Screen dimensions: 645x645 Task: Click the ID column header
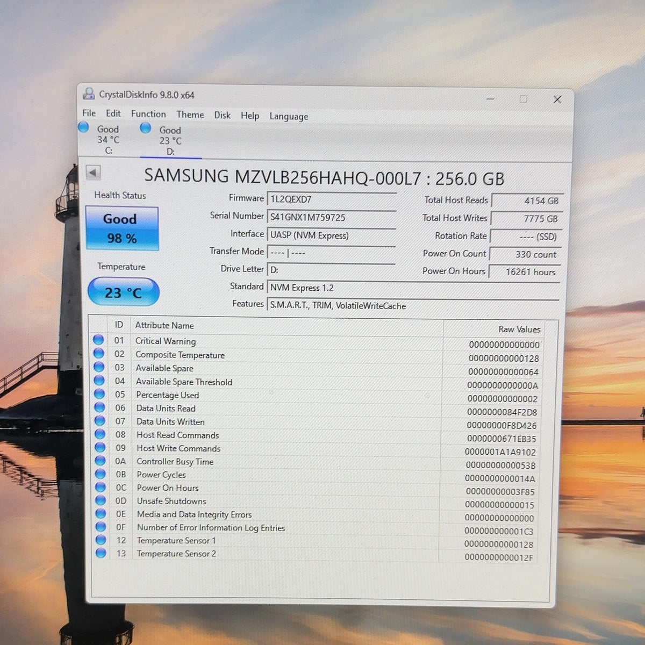tap(119, 325)
